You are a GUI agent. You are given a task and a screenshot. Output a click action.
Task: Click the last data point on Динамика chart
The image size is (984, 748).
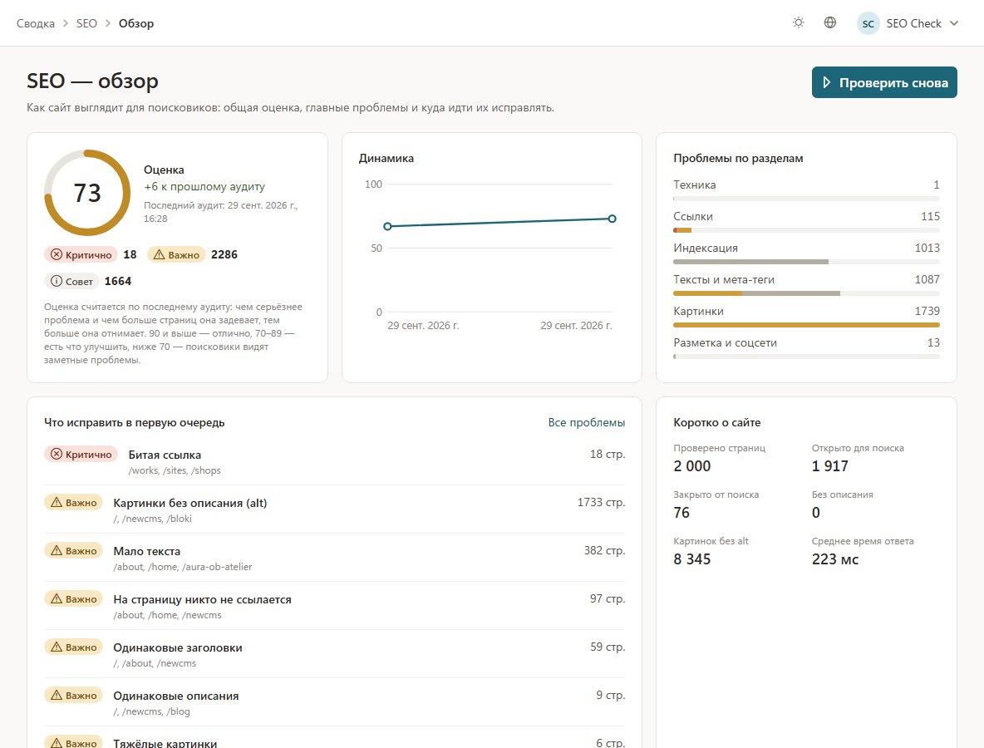coord(612,219)
